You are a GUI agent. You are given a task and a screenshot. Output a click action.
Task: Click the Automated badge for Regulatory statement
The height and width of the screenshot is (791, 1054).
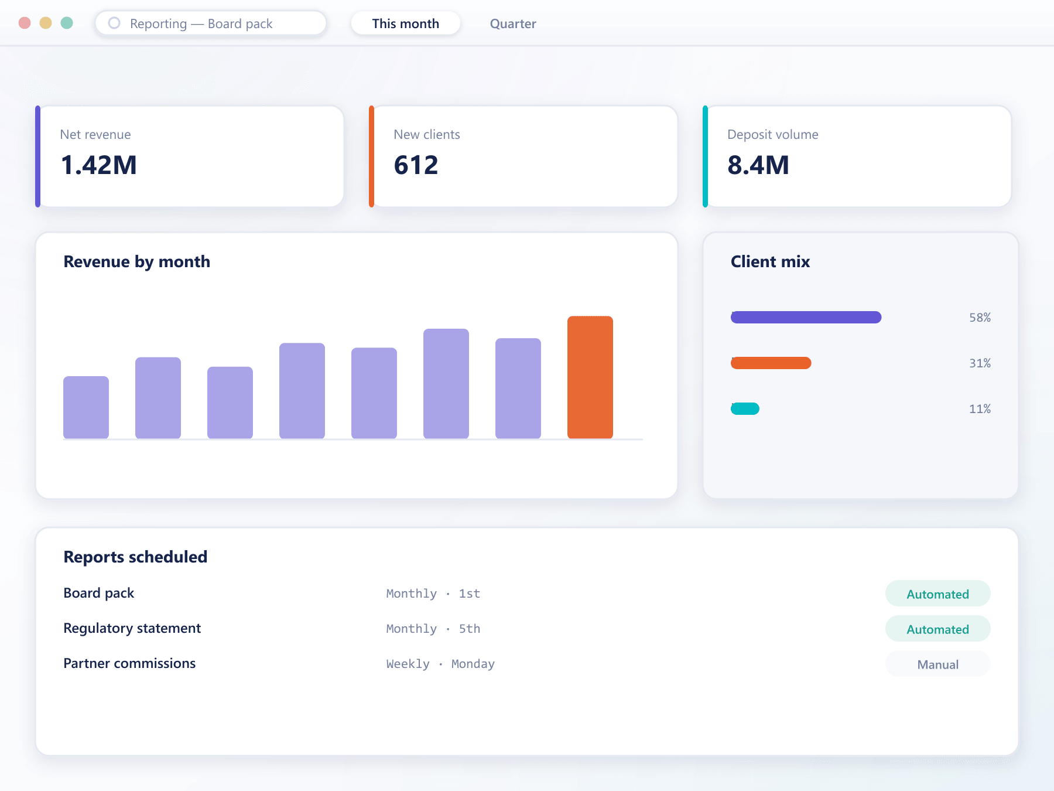pos(937,629)
